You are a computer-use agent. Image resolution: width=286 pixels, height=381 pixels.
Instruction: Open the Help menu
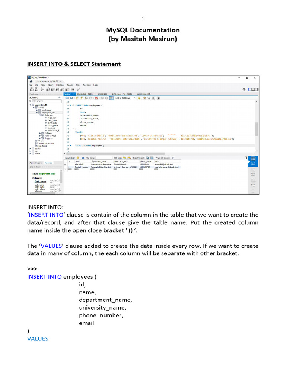point(96,85)
